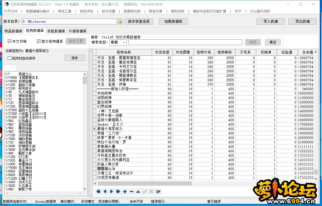This screenshot has width=322, height=206.
Task: Click the 版本目录 path field
Action: coord(69,21)
